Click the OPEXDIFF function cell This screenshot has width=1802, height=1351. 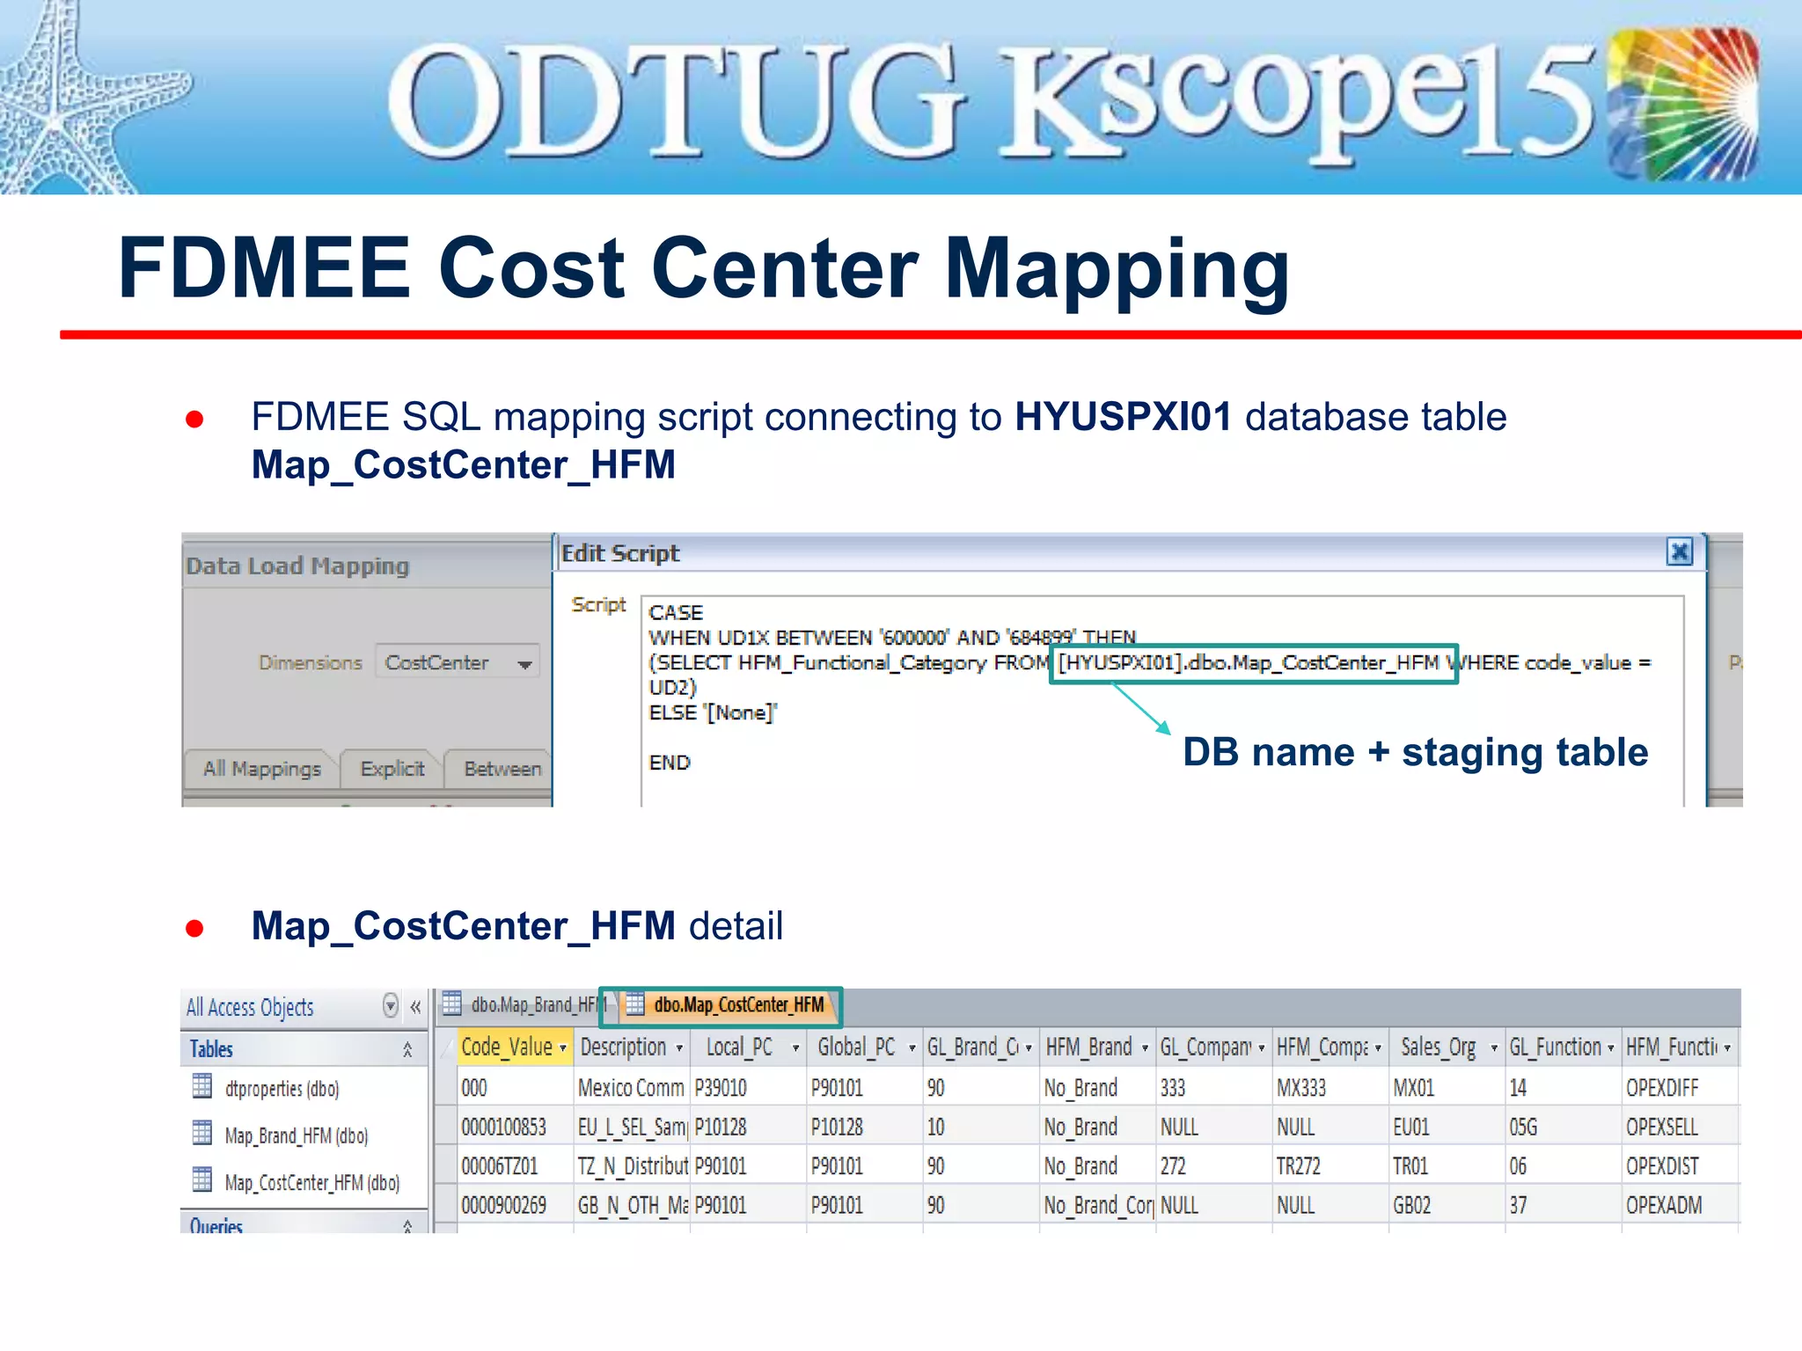coord(1680,1088)
